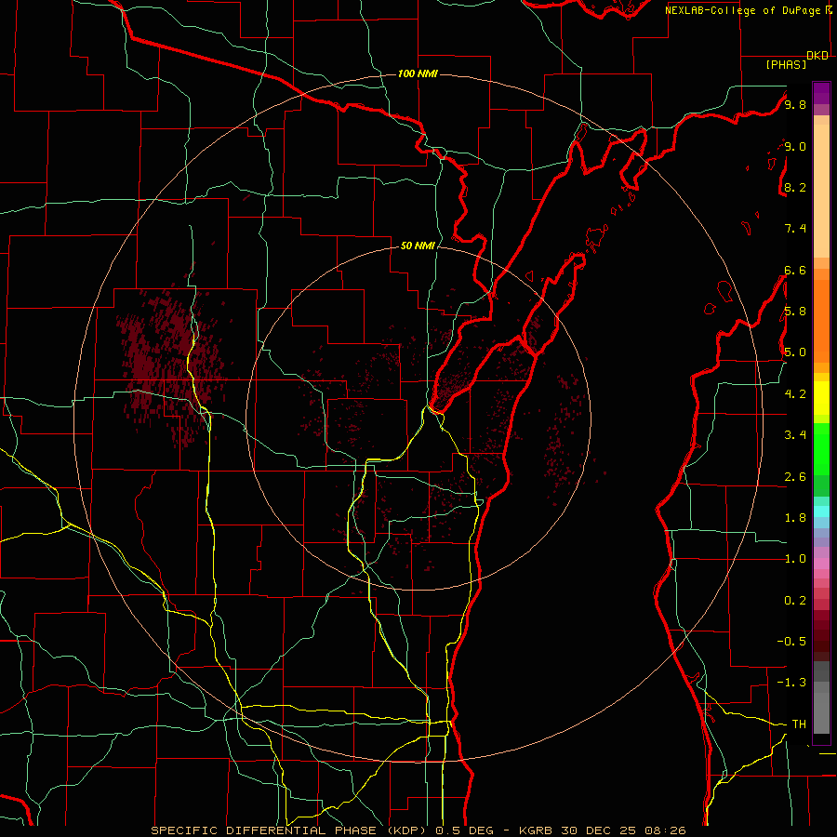Click the 1.8 value on the scale
Image resolution: width=837 pixels, height=837 pixels.
point(795,518)
